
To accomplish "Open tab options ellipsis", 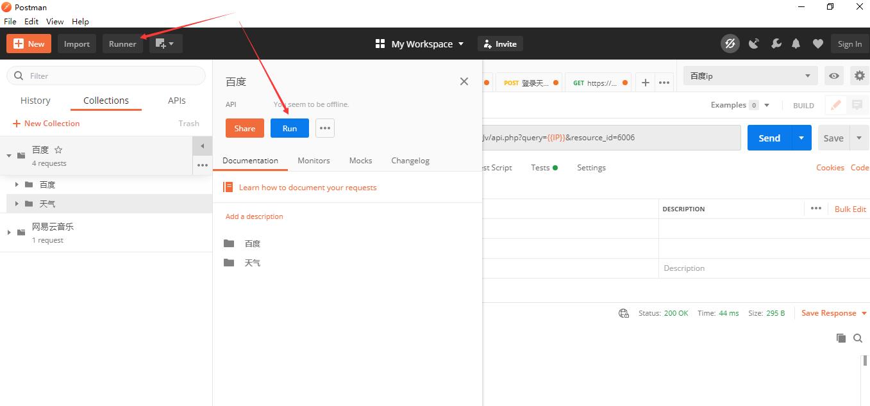I will tap(665, 83).
